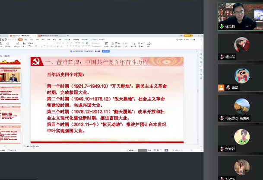
Task: Open the 动画 Animation ribbon tab
Action: (43, 39)
